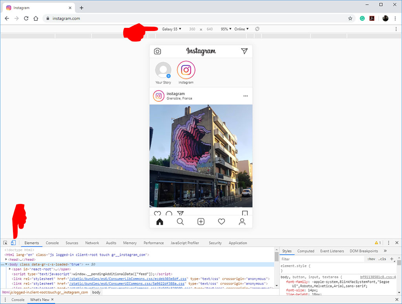Open the activity heart icon in bottom bar

[x=221, y=222]
